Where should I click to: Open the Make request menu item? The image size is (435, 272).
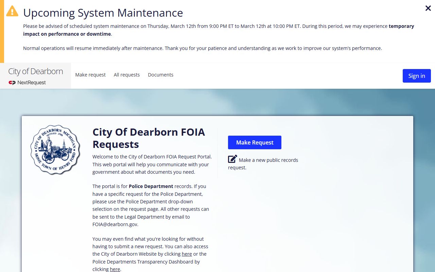point(90,75)
